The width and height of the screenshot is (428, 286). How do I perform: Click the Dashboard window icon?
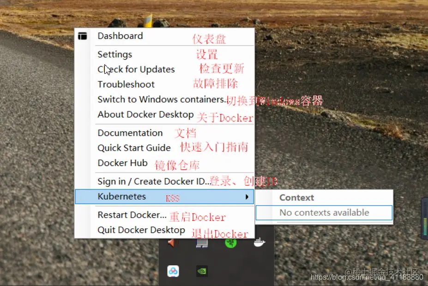tap(83, 36)
